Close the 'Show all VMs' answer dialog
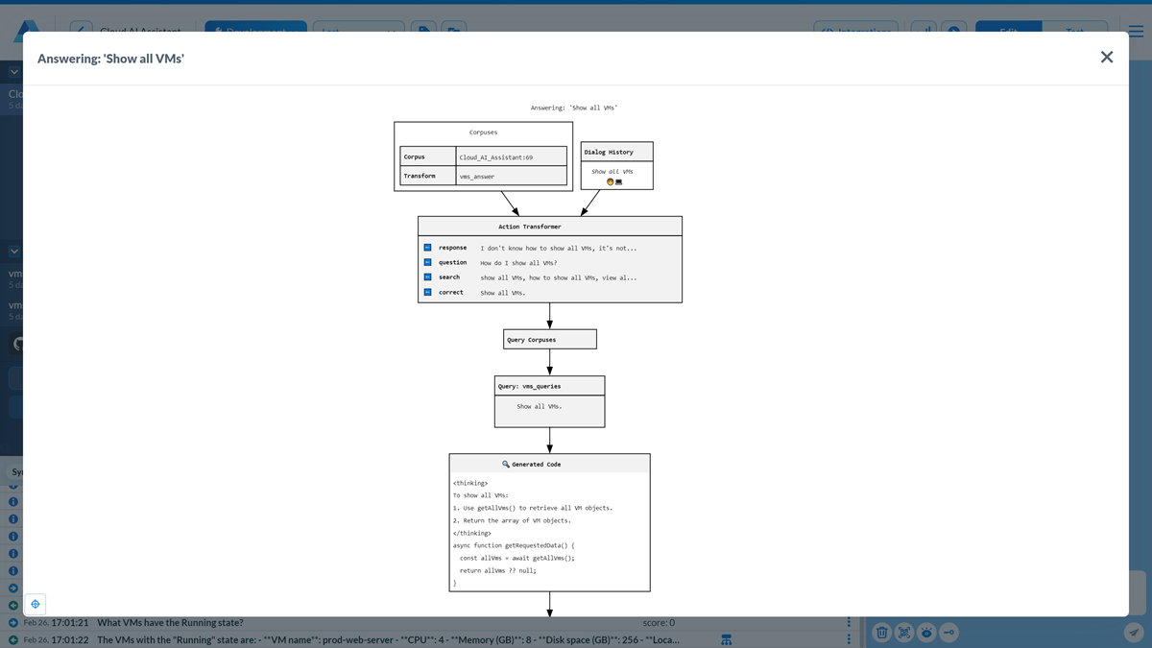 (x=1106, y=58)
